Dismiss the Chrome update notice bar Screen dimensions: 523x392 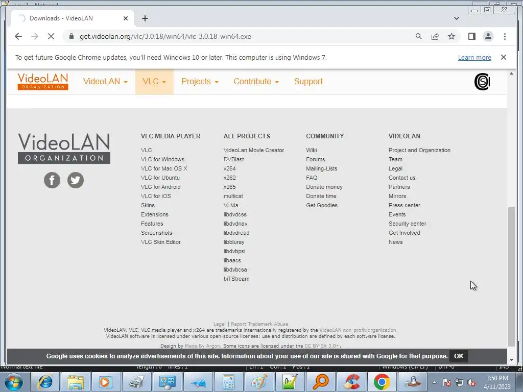pos(503,57)
